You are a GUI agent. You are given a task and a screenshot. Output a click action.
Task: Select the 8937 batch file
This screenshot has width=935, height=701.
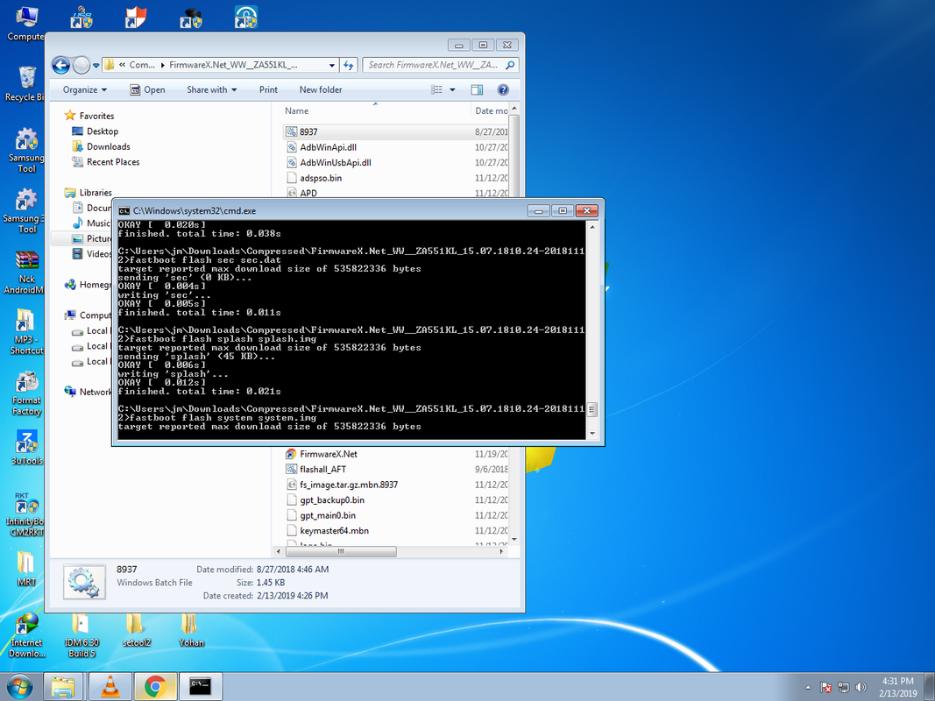(x=396, y=131)
